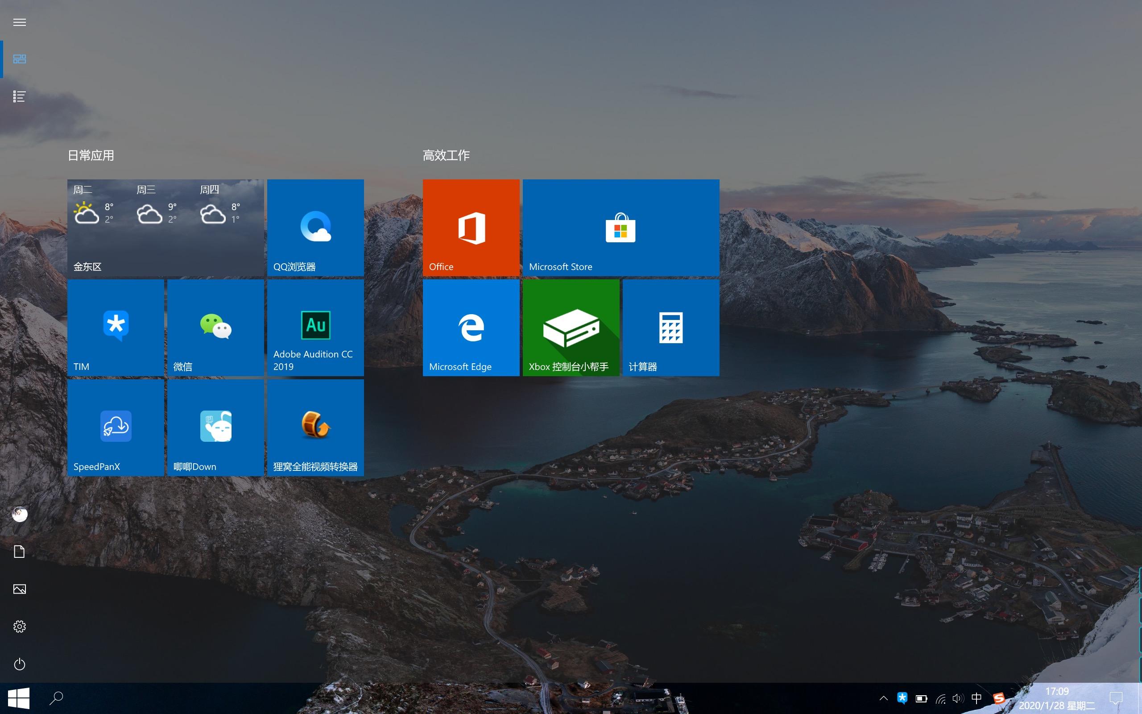The width and height of the screenshot is (1142, 714).
Task: Switch input language via the 中 indicator
Action: tap(976, 698)
